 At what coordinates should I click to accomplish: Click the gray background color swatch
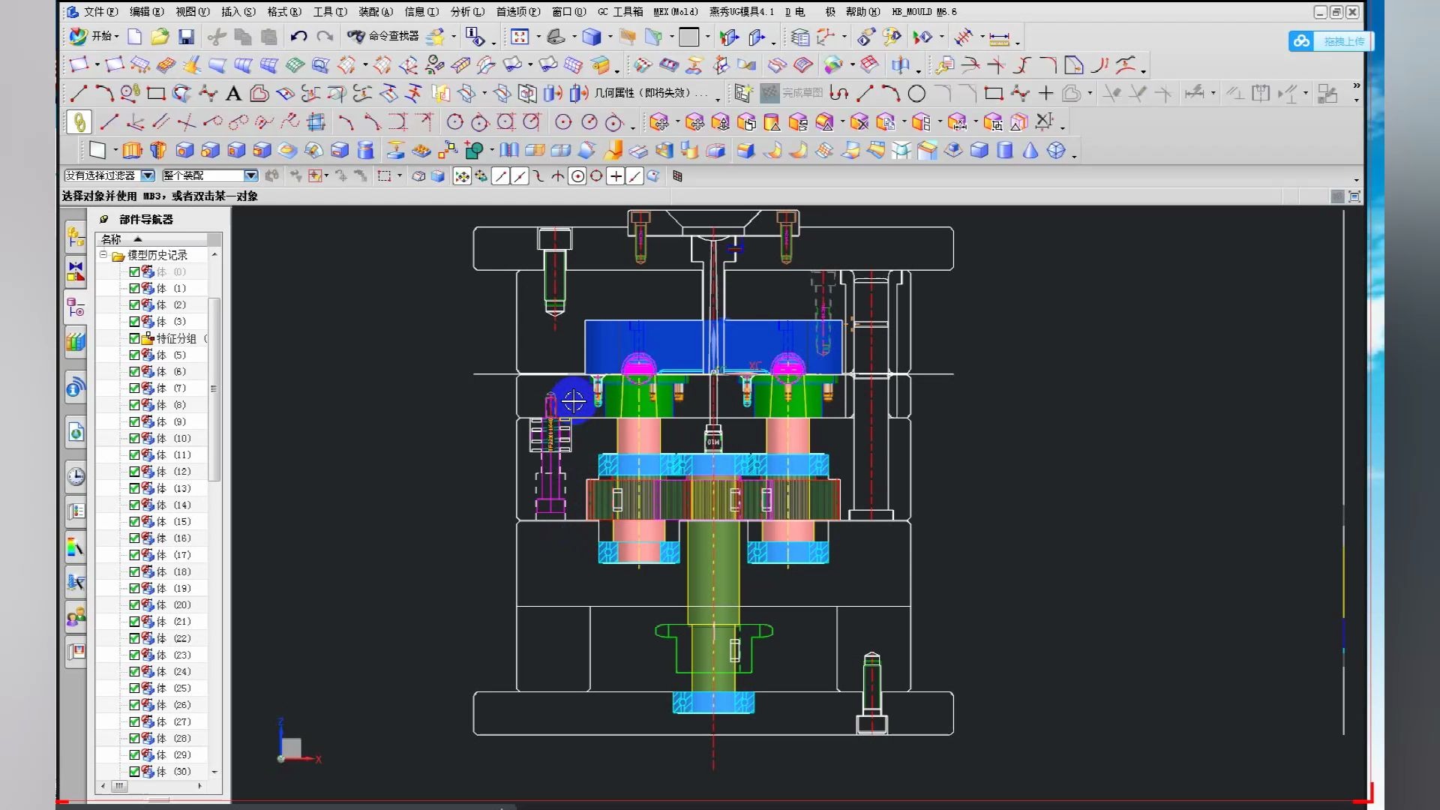[688, 37]
